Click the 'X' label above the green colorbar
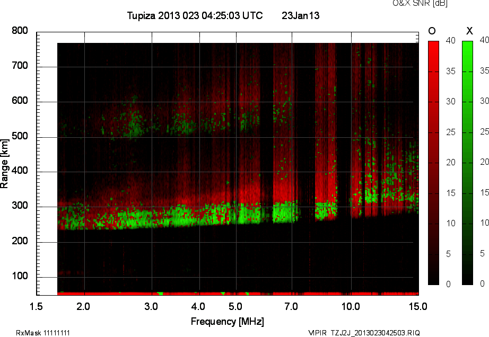Viewport: 489px width, 337px height. 469,31
